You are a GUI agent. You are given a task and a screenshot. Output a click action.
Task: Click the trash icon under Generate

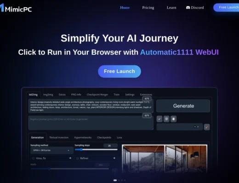pos(166,119)
